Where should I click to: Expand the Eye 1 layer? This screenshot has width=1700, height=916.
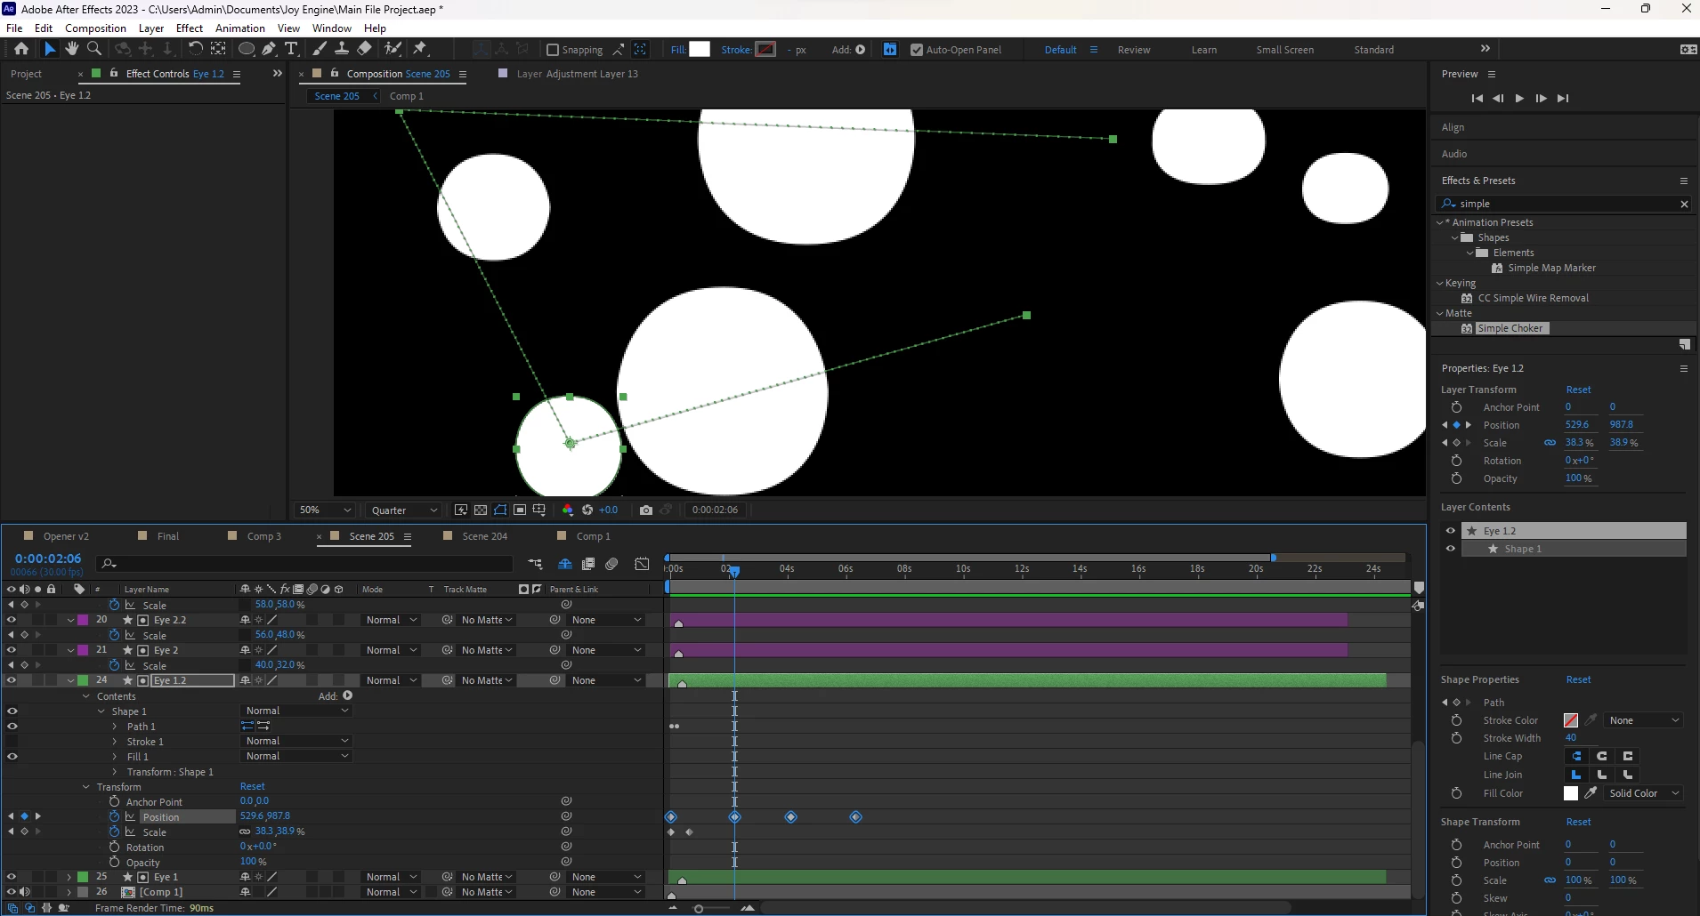[x=69, y=877]
